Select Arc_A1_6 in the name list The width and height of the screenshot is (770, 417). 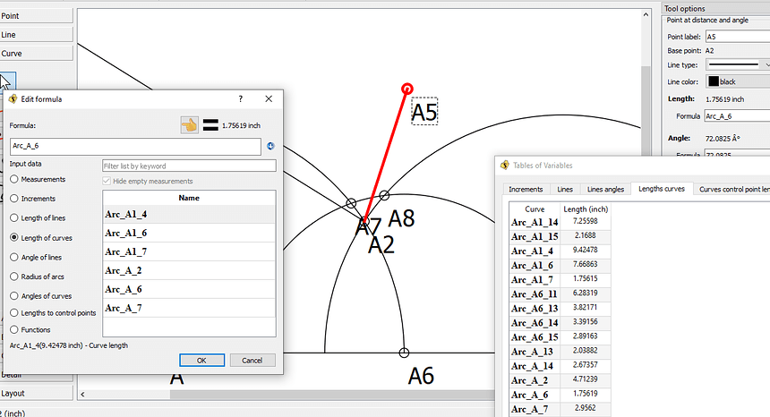[x=189, y=233]
